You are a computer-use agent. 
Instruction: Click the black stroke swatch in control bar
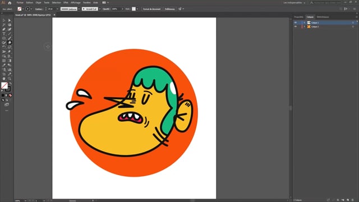coord(27,9)
